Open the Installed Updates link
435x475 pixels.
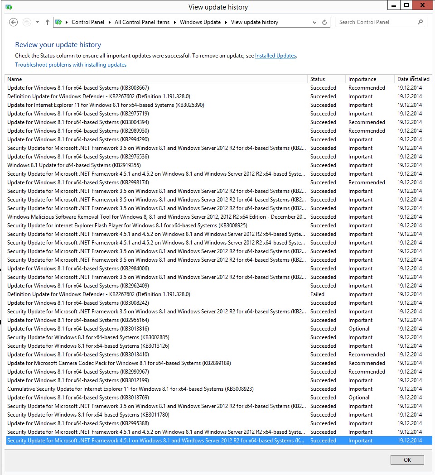click(275, 56)
